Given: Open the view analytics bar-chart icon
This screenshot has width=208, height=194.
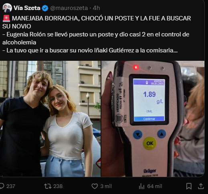Looking at the screenshot, I should point(141,186).
